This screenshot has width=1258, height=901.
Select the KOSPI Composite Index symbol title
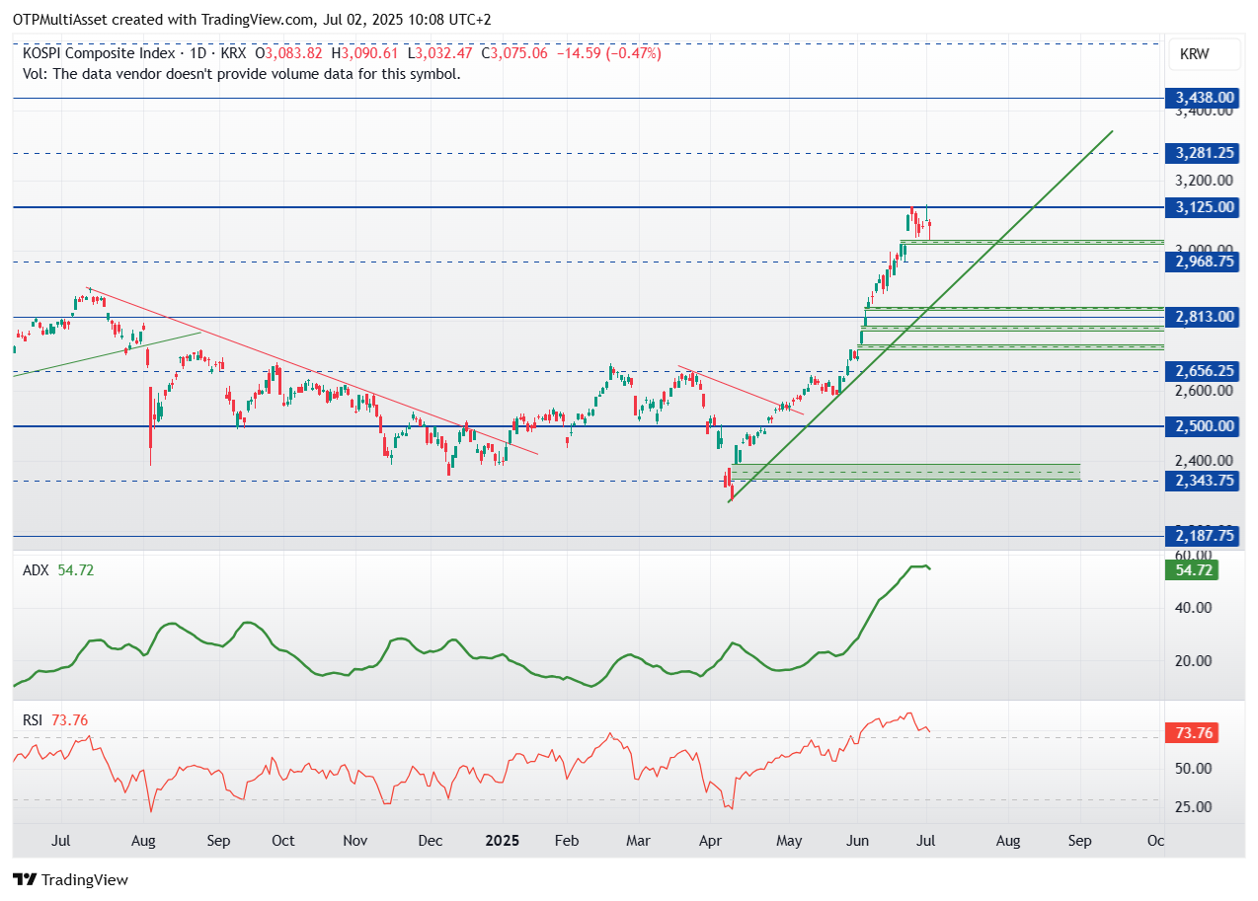tap(99, 53)
